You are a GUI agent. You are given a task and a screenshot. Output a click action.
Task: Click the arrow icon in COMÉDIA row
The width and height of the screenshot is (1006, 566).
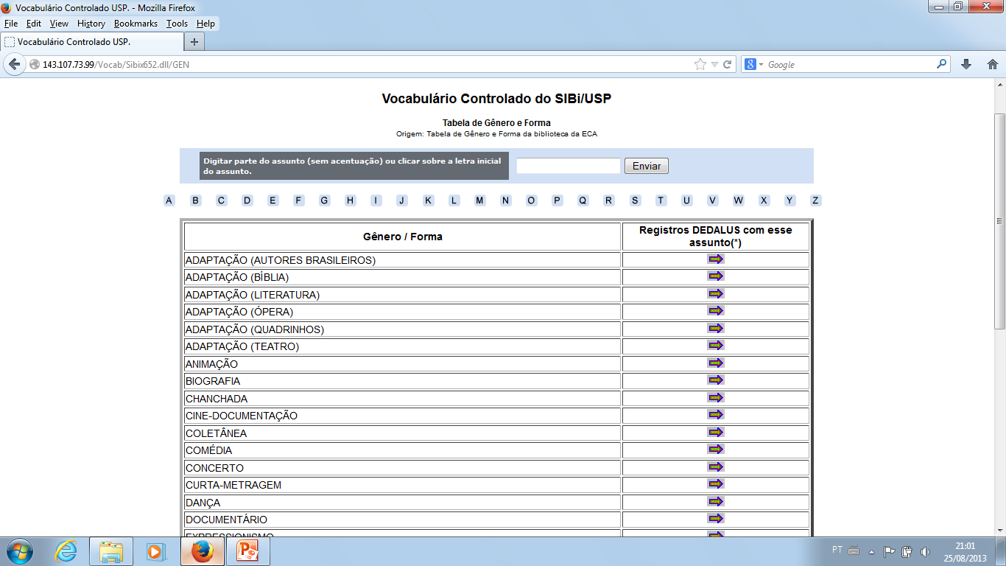click(716, 450)
